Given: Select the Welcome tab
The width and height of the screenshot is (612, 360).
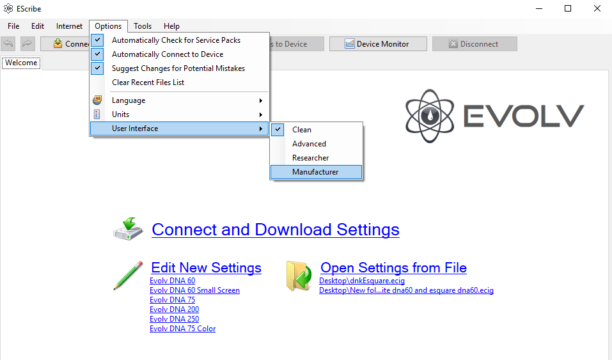Looking at the screenshot, I should tap(21, 63).
